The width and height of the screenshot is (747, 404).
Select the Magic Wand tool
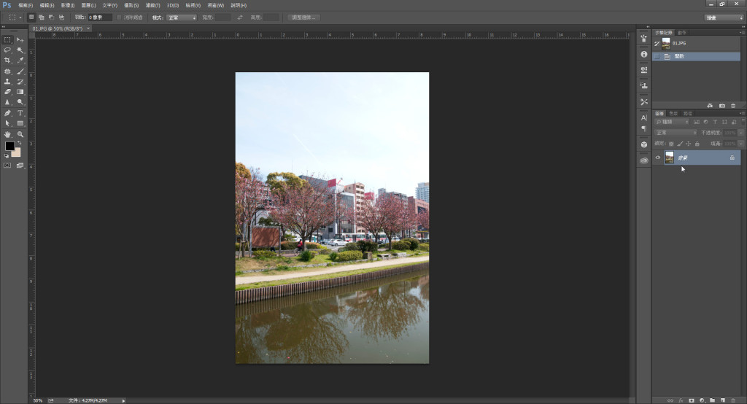point(20,50)
